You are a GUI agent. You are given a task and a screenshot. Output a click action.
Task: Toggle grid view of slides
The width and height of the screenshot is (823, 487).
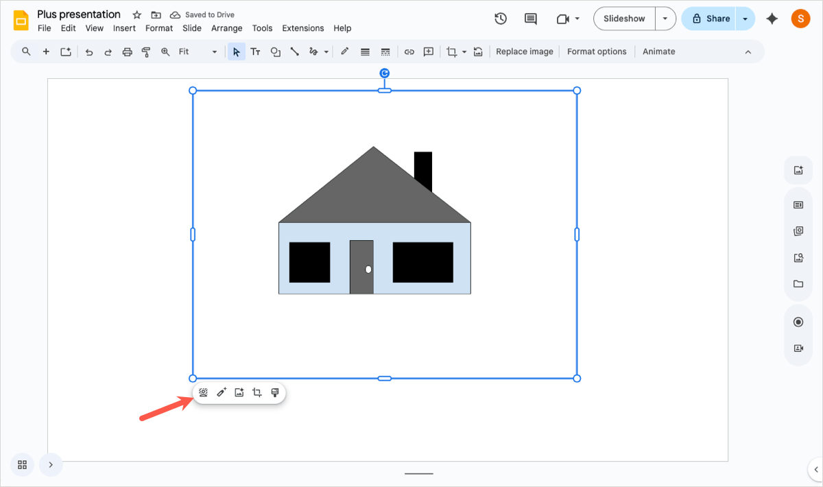pyautogui.click(x=22, y=464)
